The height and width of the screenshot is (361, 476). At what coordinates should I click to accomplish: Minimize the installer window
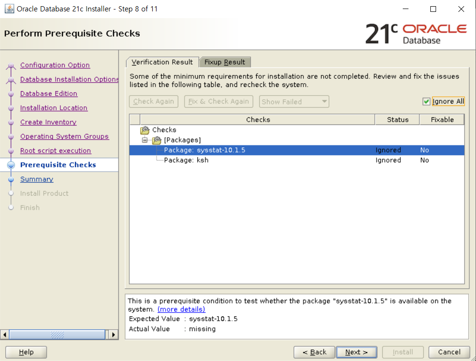[x=406, y=9]
